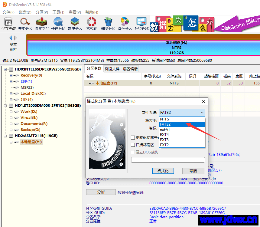
Task: Pick EXT2 in the file system list
Action: (182, 145)
